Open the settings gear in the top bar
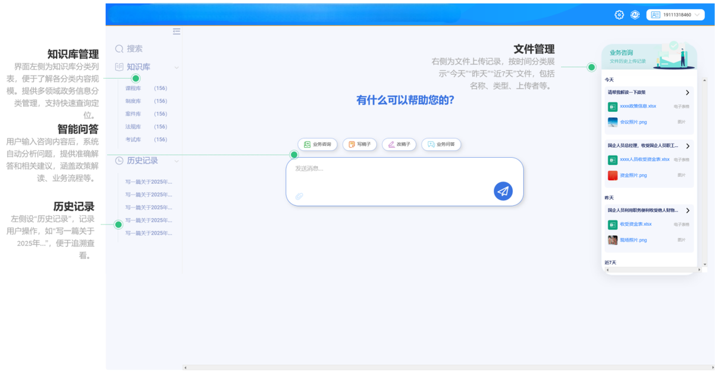 click(x=619, y=15)
